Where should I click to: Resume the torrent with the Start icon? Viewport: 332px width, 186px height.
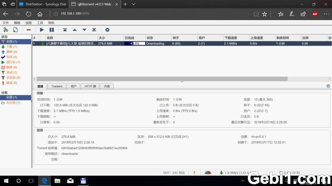[41, 29]
